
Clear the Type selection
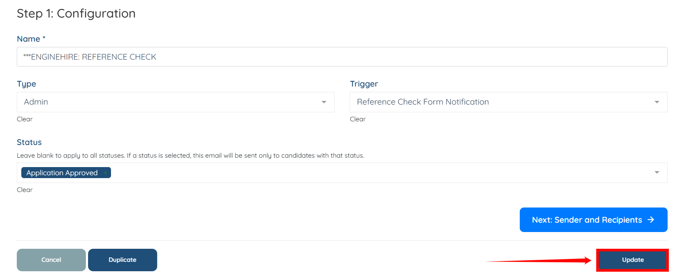25,119
